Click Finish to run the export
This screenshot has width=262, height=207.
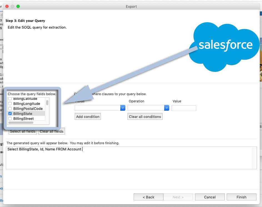click(x=241, y=197)
